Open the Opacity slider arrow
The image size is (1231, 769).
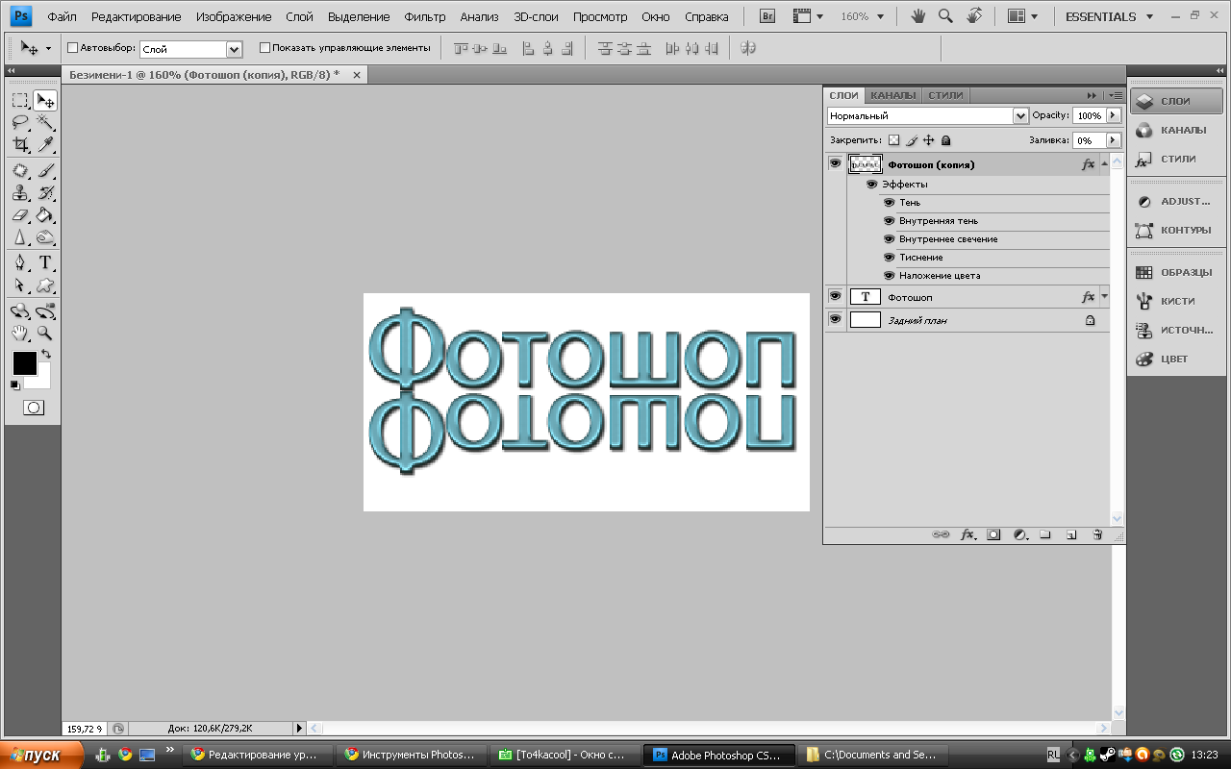[x=1114, y=115]
